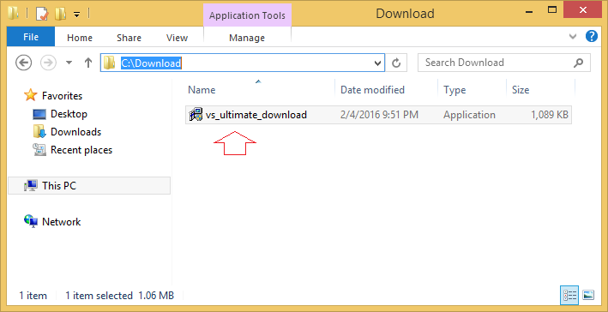Image resolution: width=608 pixels, height=312 pixels.
Task: Open Customize Quick Access Toolbar dropdown
Action: [77, 15]
